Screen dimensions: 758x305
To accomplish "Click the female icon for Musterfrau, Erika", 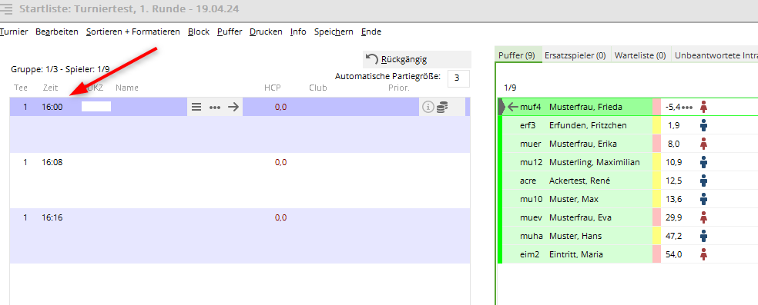I will (x=704, y=144).
